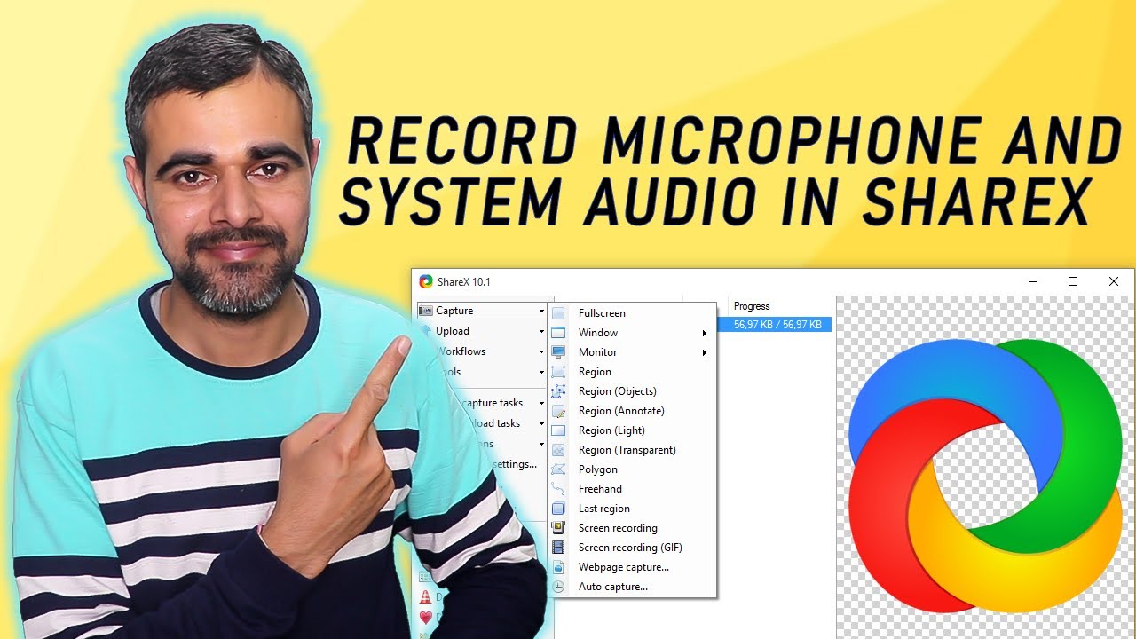
Task: Click the Auto capture clock icon
Action: (x=558, y=587)
